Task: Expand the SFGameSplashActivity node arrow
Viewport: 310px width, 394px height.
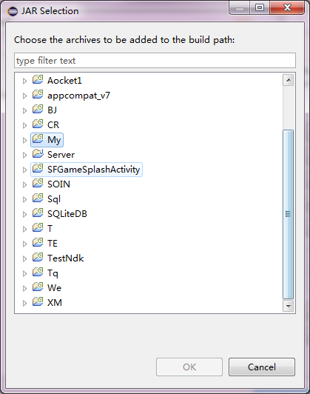Action: 24,170
